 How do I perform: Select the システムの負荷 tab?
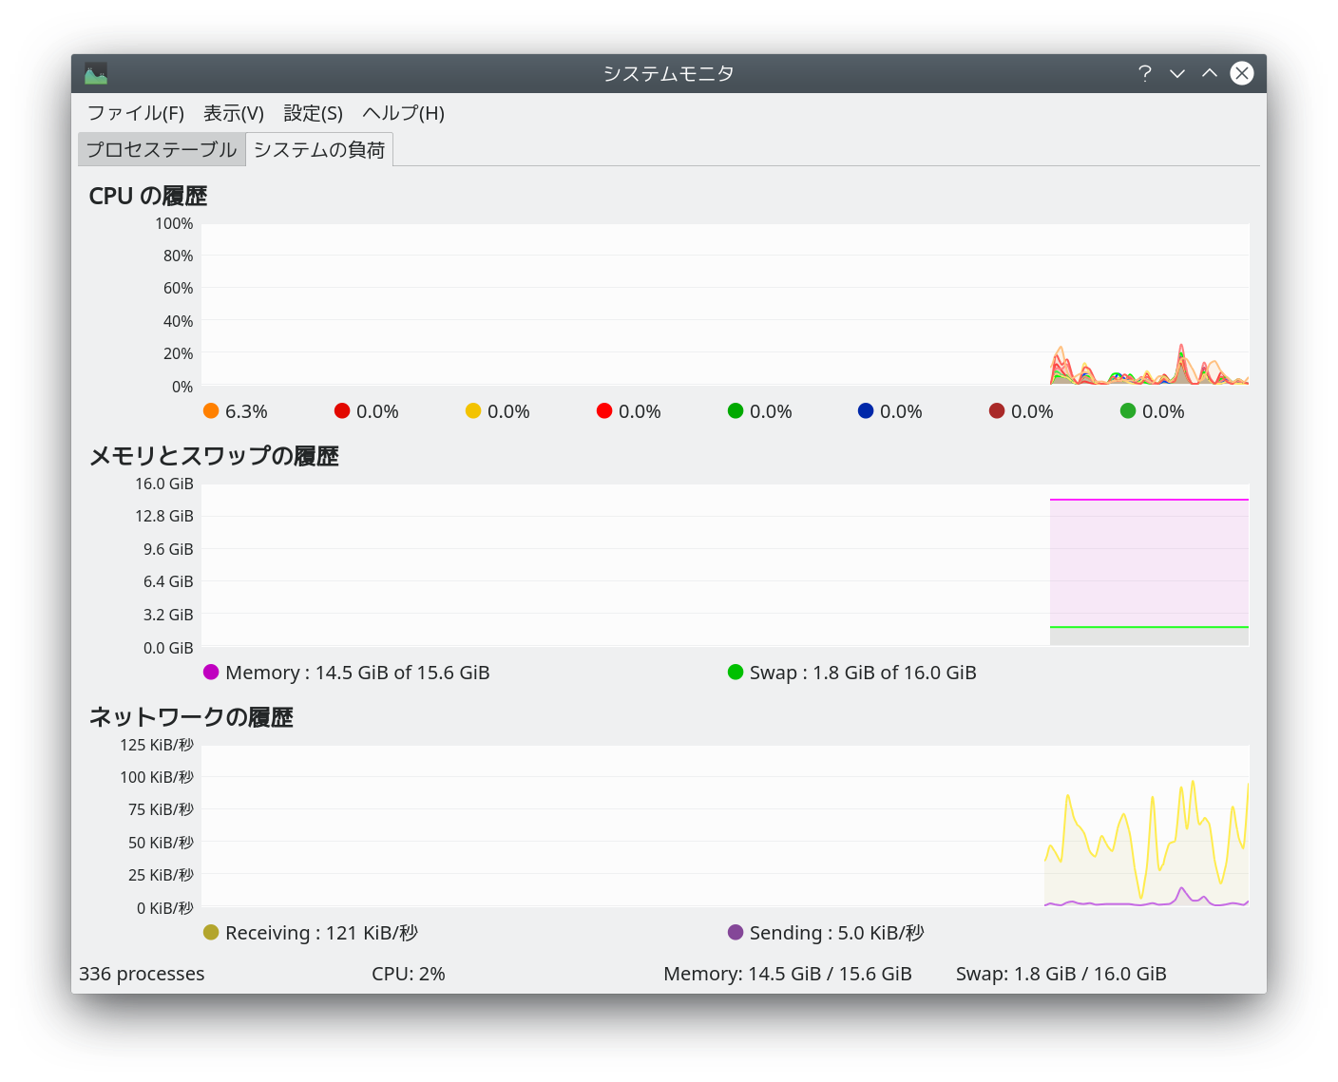point(319,149)
